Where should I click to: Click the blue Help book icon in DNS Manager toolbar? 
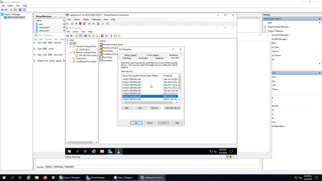(102, 36)
